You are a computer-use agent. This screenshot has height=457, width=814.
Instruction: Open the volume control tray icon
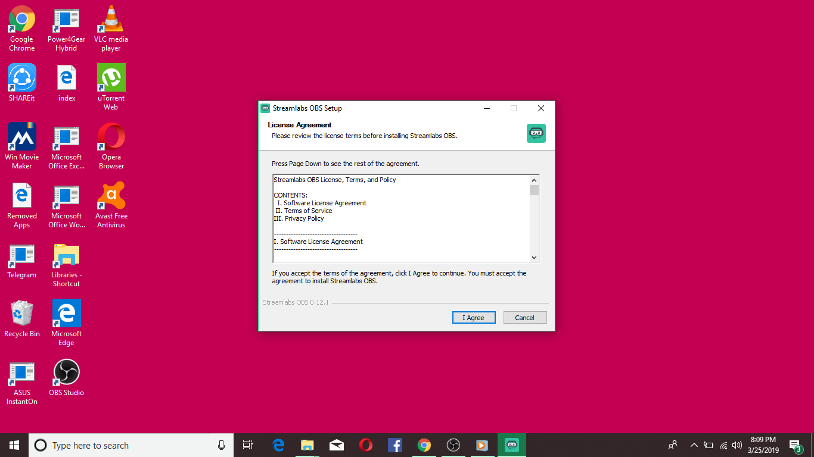click(737, 445)
